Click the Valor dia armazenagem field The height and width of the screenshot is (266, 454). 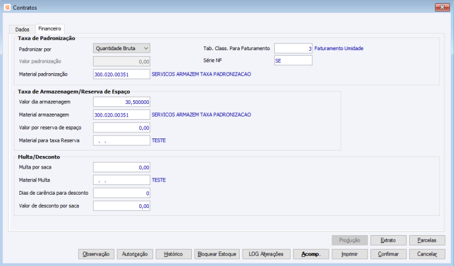pos(122,102)
